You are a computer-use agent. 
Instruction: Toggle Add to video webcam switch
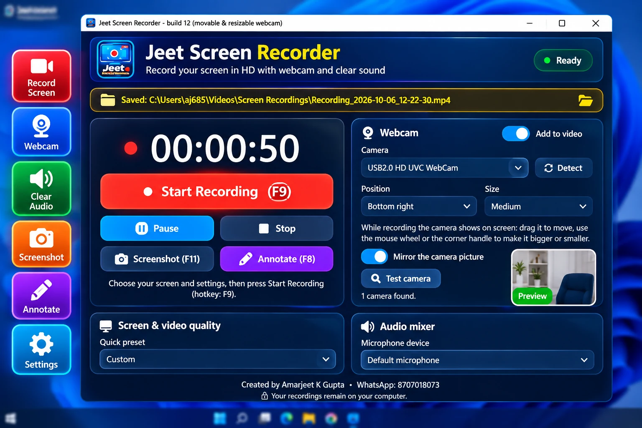[x=516, y=134]
